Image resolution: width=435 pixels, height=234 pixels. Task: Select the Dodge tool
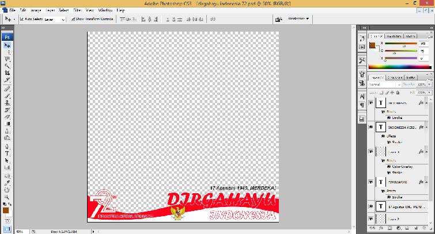(x=7, y=138)
